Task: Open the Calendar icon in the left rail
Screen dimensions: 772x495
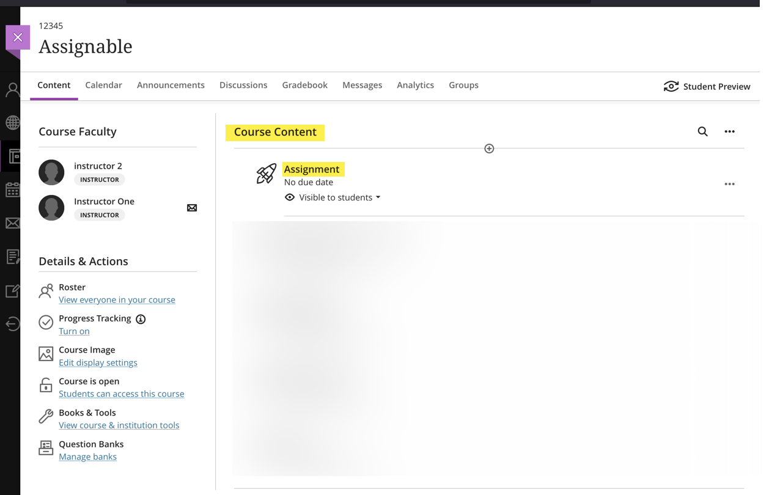Action: 12,189
